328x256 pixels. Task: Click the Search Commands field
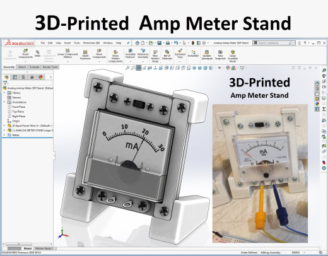tap(274, 43)
